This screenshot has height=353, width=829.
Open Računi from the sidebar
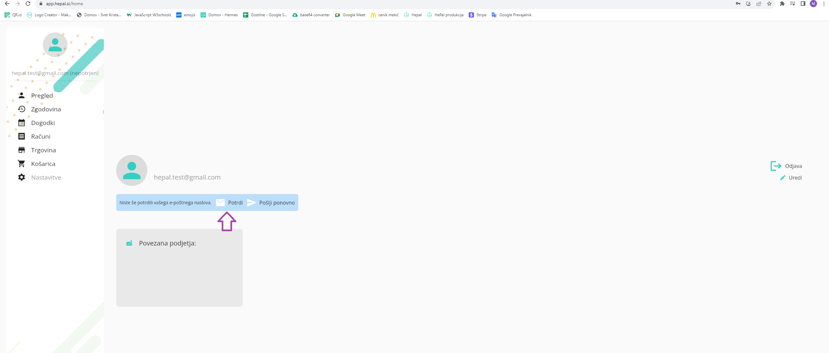pos(41,136)
